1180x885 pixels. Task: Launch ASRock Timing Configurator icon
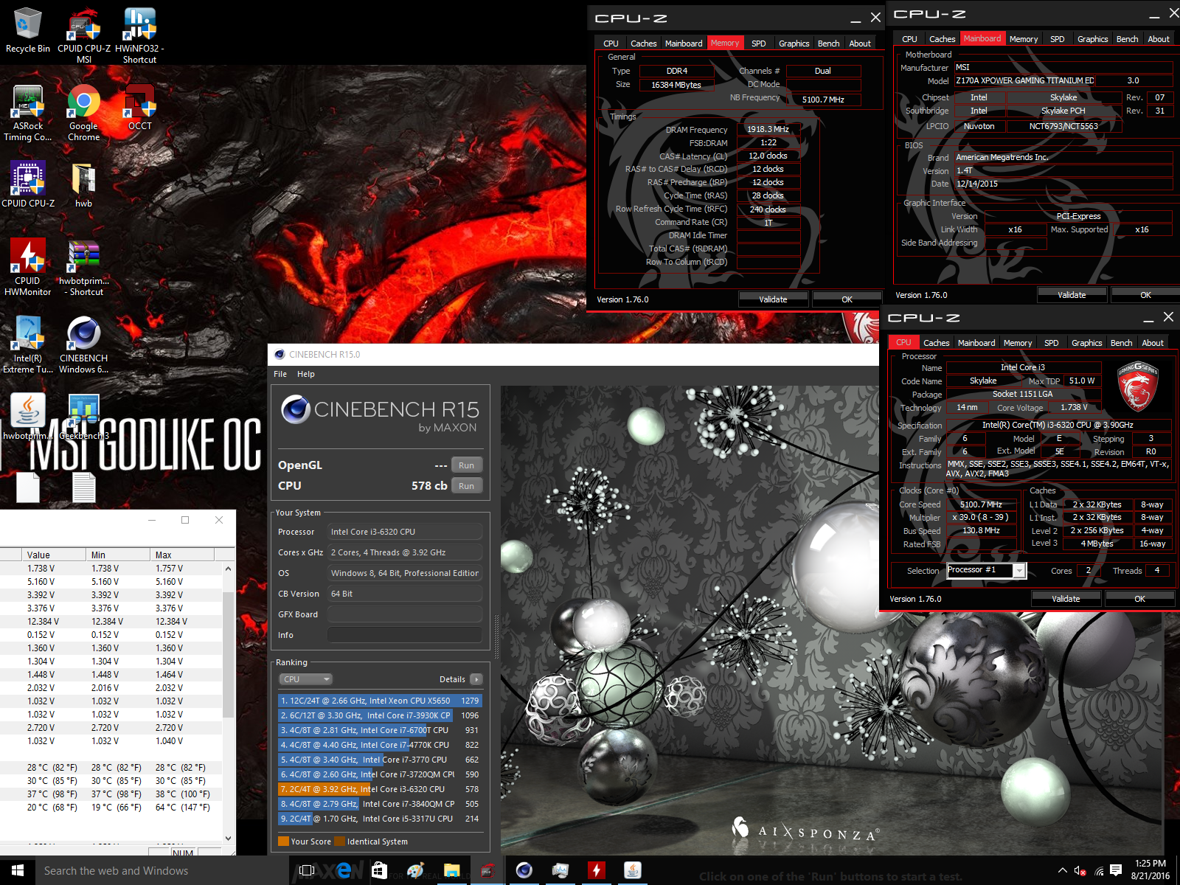point(28,113)
